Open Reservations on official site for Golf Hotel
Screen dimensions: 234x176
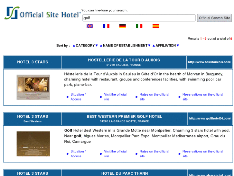coord(203,154)
